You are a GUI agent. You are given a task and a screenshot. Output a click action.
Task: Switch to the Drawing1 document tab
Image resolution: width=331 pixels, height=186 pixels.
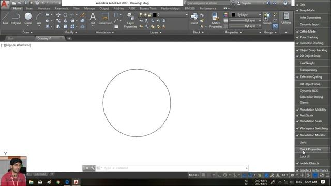pos(44,38)
